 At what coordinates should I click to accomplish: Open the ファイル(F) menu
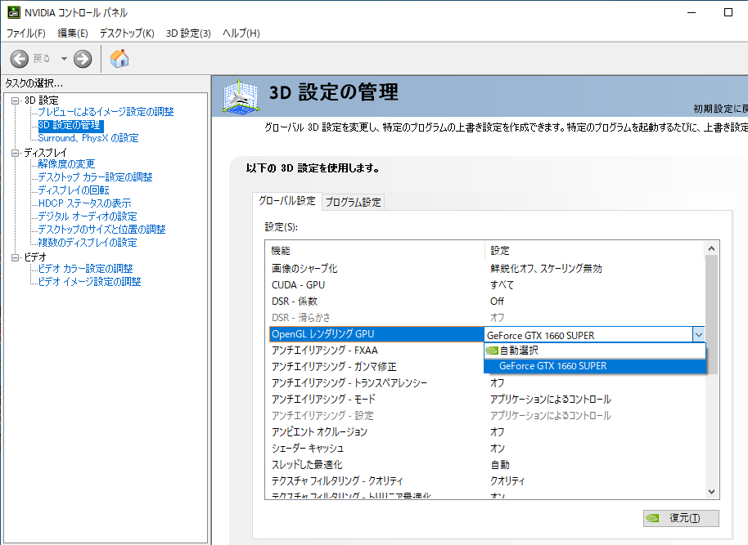coord(25,33)
